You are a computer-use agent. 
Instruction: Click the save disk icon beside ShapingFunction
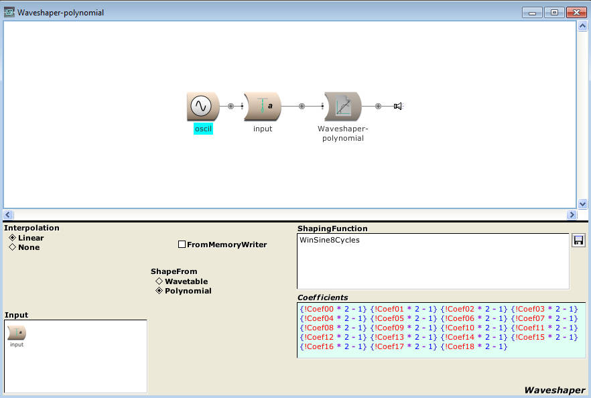pos(578,240)
